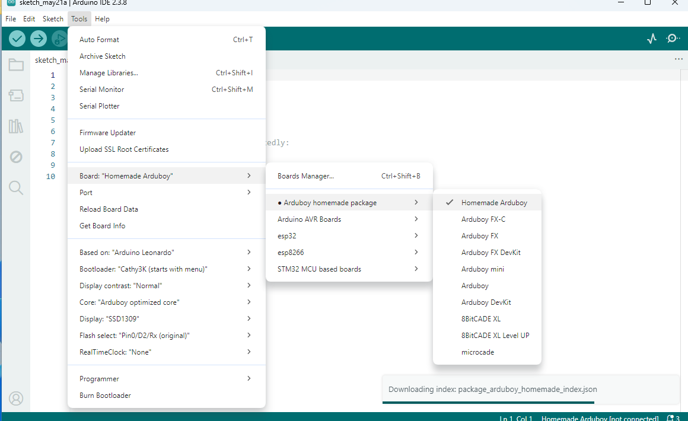Click Get Board Info
688x421 pixels.
point(167,226)
